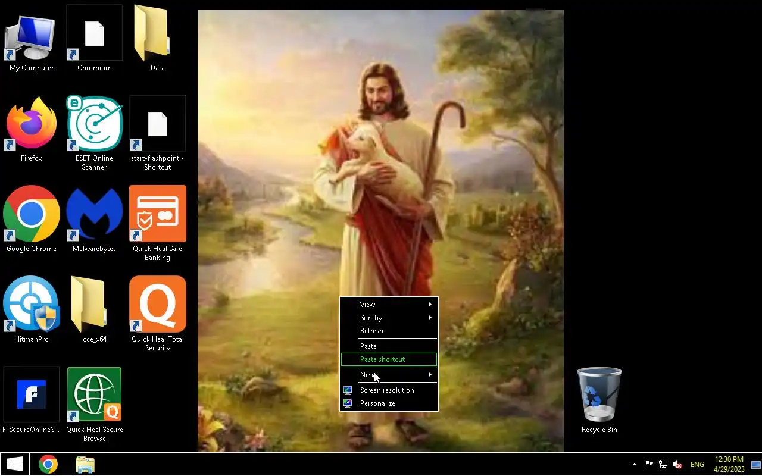Click the Personalize monitor icon

point(348,403)
